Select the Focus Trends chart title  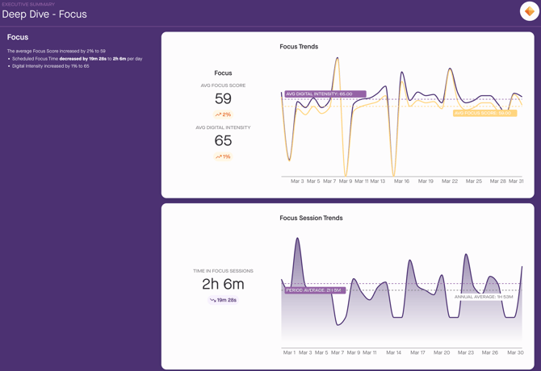pos(299,47)
